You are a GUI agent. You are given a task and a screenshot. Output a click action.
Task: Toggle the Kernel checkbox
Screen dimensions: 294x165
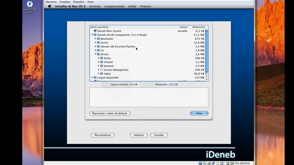(x=98, y=43)
